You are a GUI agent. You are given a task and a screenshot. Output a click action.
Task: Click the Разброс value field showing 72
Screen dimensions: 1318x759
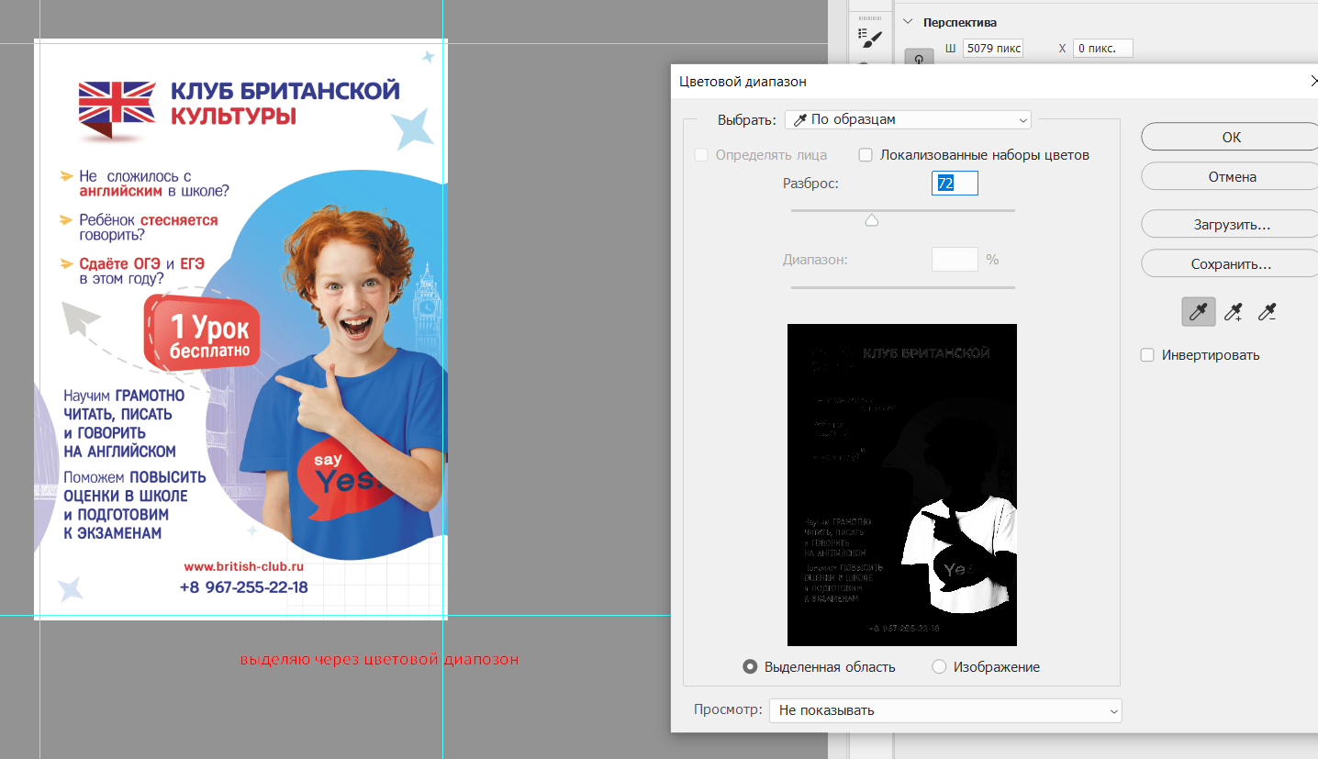tap(955, 183)
